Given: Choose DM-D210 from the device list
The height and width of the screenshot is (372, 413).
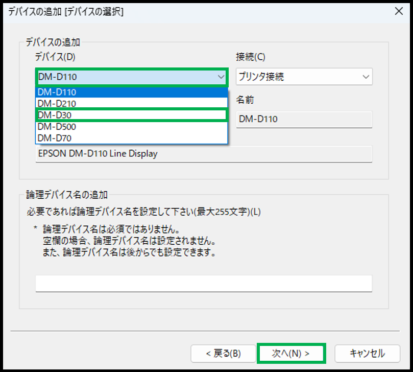Looking at the screenshot, I should coord(131,104).
